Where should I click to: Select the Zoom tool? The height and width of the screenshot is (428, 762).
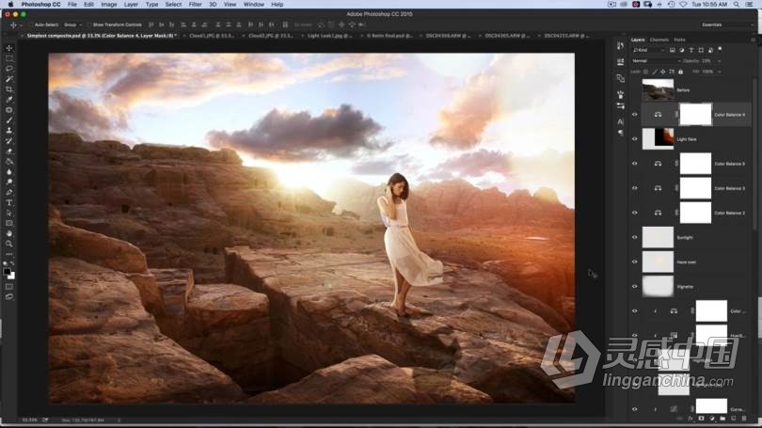click(9, 244)
